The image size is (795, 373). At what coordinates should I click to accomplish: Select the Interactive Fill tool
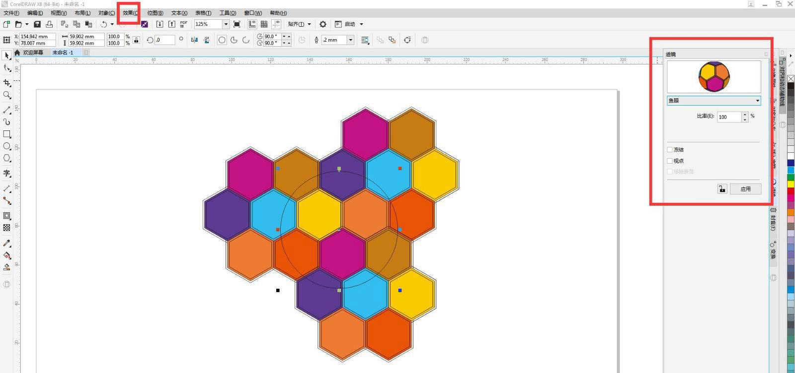point(7,255)
